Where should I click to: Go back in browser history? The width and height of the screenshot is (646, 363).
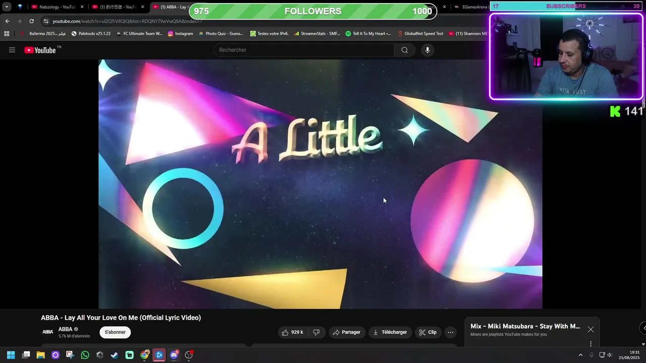7,21
